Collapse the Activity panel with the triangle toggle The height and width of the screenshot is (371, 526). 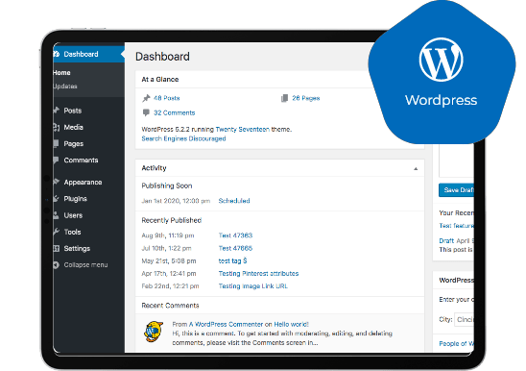click(x=416, y=169)
